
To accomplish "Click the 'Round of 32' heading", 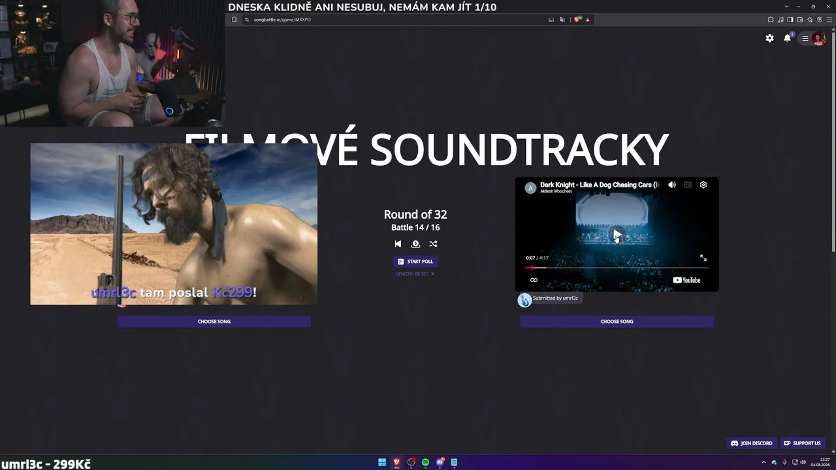I will (x=415, y=214).
